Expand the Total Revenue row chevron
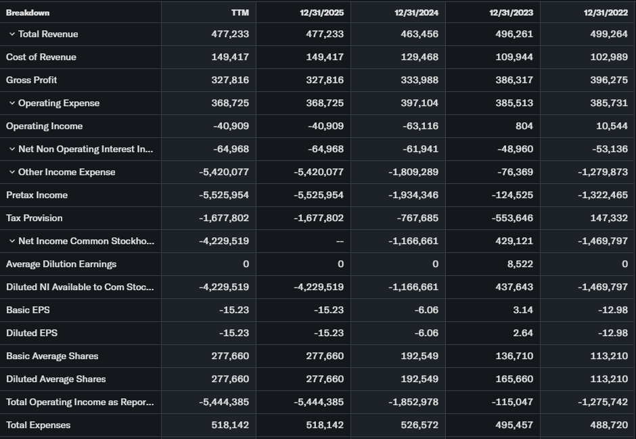The width and height of the screenshot is (636, 439). (x=12, y=34)
